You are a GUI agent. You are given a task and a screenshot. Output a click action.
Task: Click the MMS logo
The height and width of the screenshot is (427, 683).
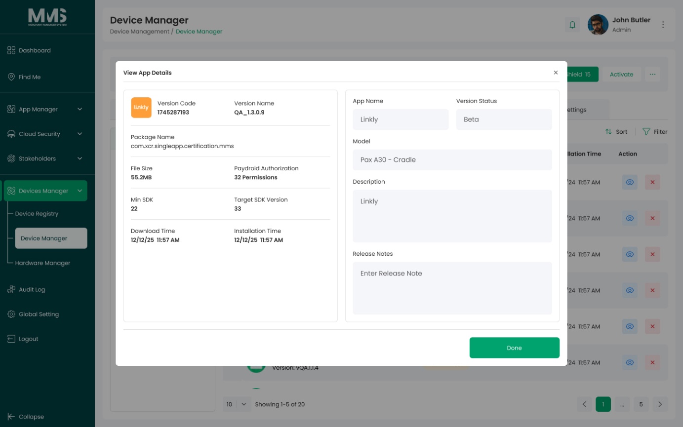point(47,17)
